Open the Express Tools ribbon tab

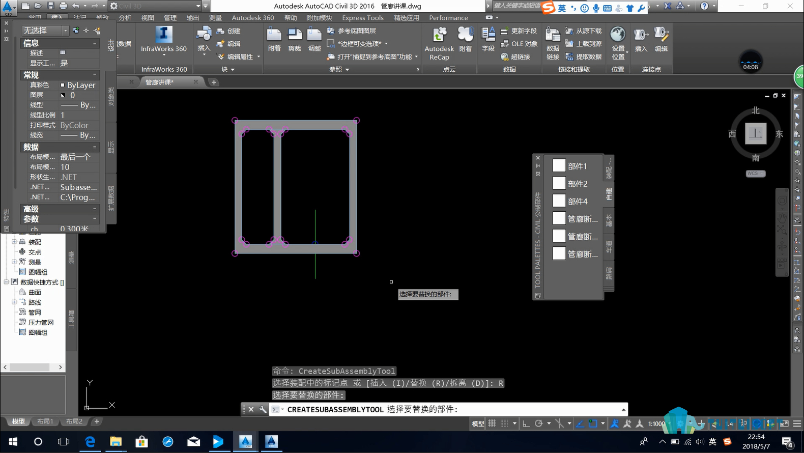click(363, 18)
